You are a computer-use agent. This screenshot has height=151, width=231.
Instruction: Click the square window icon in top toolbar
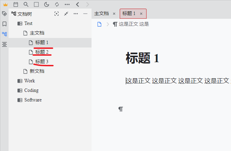click(x=36, y=4)
